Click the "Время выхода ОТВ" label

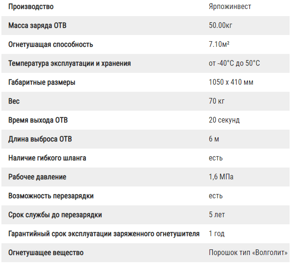tap(38, 120)
